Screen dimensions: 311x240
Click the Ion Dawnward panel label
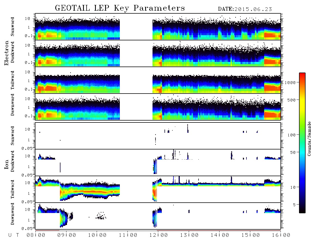tap(12, 214)
